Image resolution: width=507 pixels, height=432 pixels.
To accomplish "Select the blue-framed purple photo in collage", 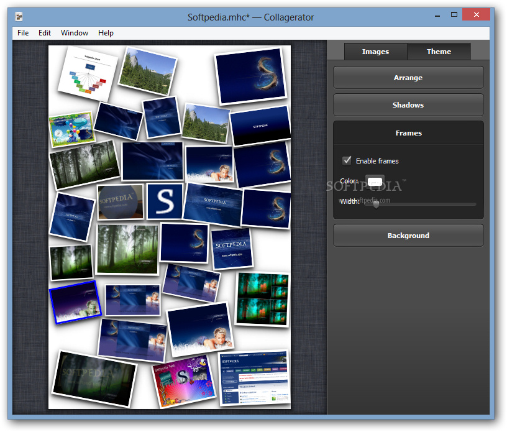I will point(75,303).
